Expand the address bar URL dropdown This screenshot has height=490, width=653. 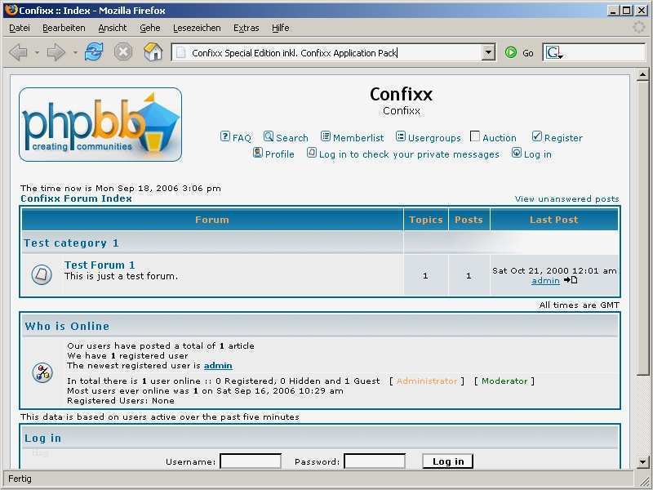(488, 53)
